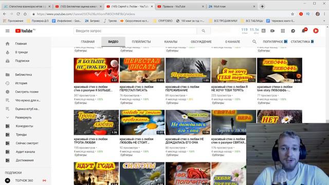Click the IQ extension icon
329x185 pixels.
point(308,14)
